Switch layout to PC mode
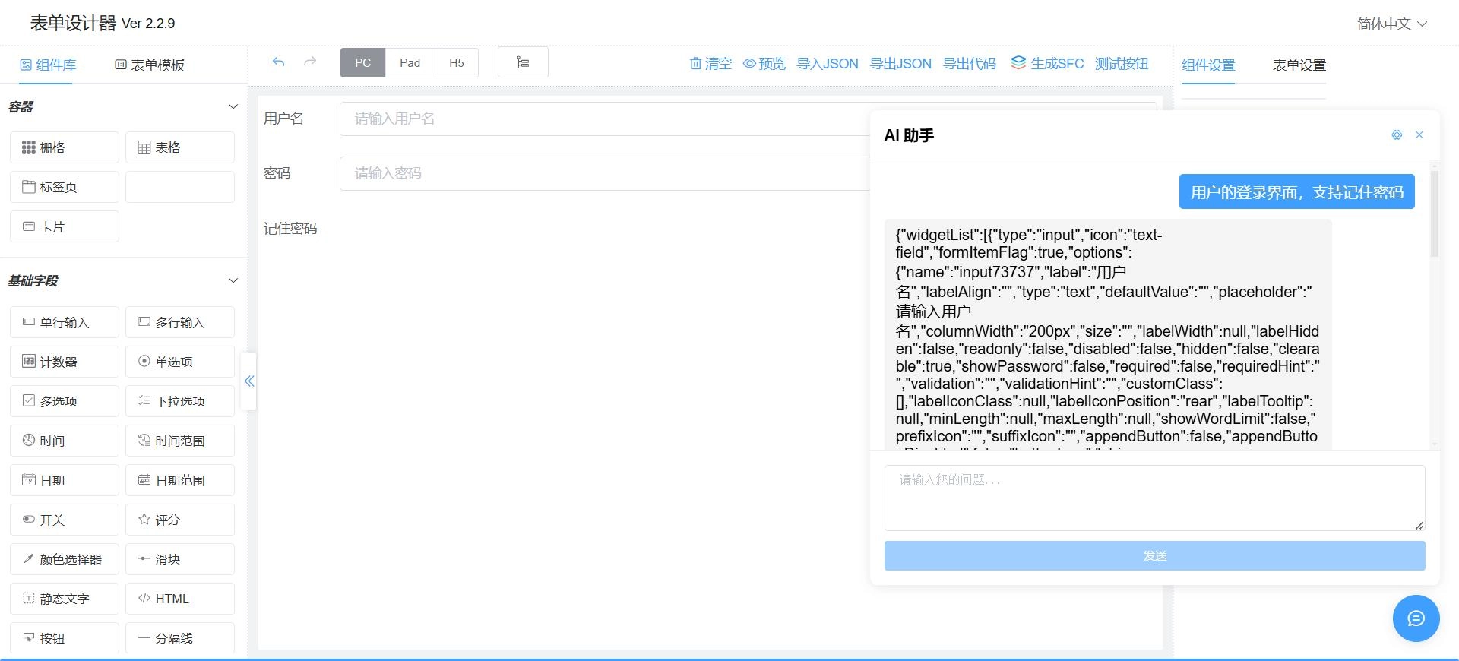 363,63
